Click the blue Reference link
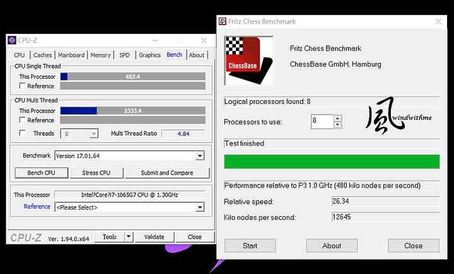The image size is (454, 274). click(37, 207)
